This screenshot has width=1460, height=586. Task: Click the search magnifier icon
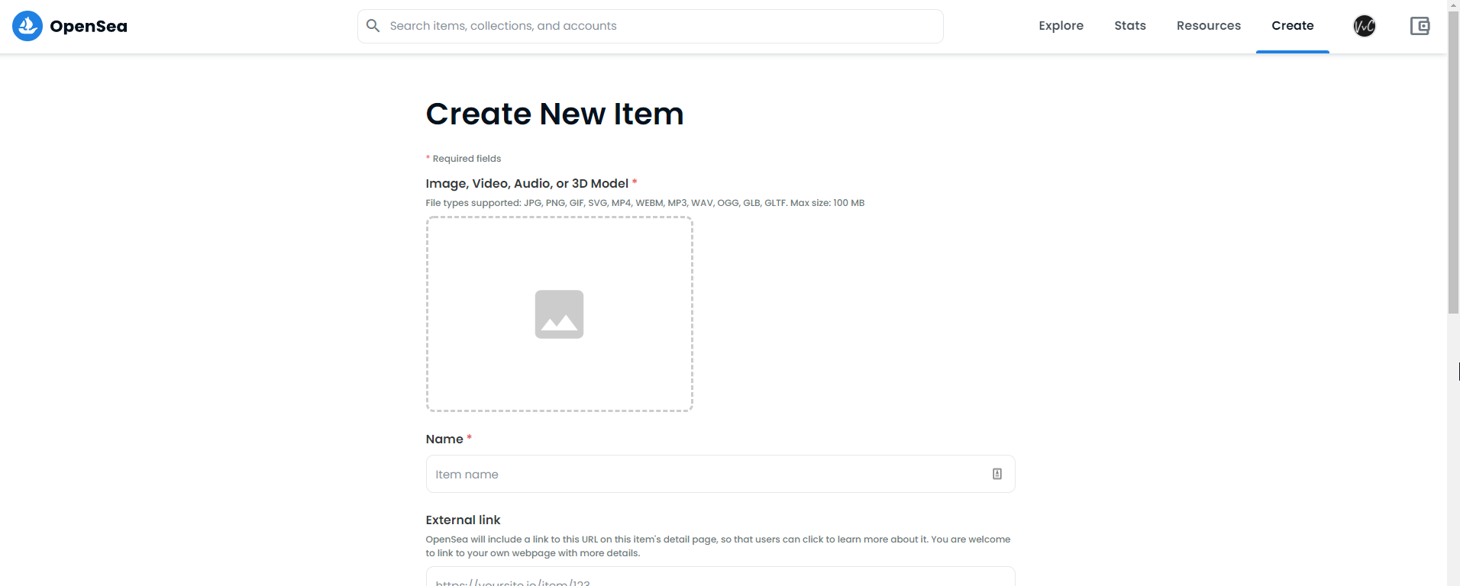tap(373, 26)
